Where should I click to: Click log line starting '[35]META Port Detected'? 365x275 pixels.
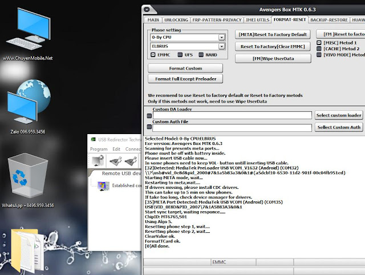pyautogui.click(x=214, y=202)
